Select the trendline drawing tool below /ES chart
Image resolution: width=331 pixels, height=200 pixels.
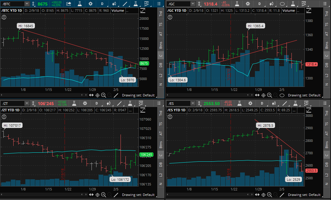tap(282, 195)
